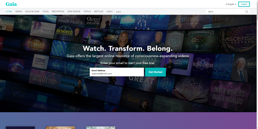This screenshot has width=258, height=129.
Task: Click the Log In button
Action: pos(244,4)
